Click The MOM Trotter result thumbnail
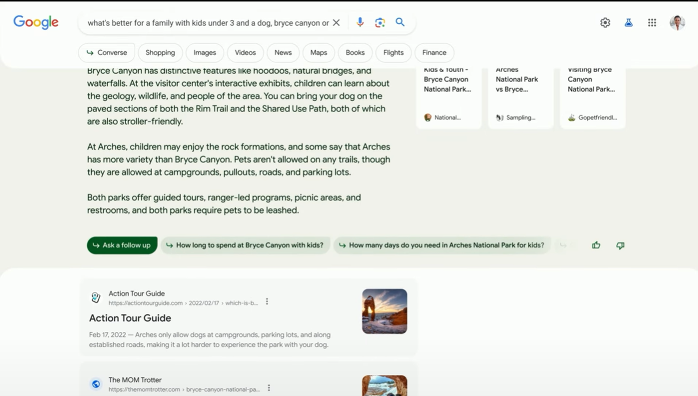This screenshot has width=698, height=396. pos(385,385)
